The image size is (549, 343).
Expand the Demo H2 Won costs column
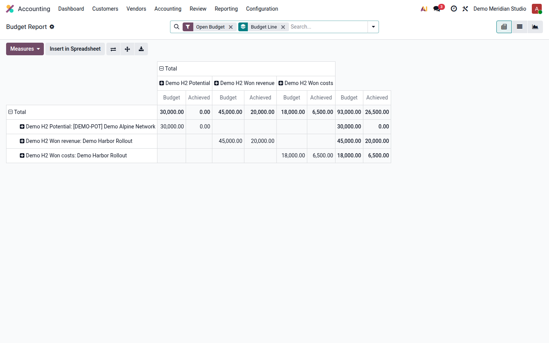pyautogui.click(x=306, y=83)
